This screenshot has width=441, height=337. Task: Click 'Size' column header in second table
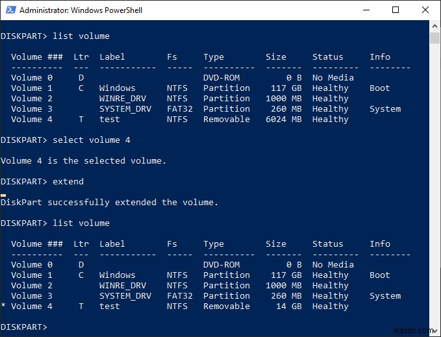pos(276,243)
